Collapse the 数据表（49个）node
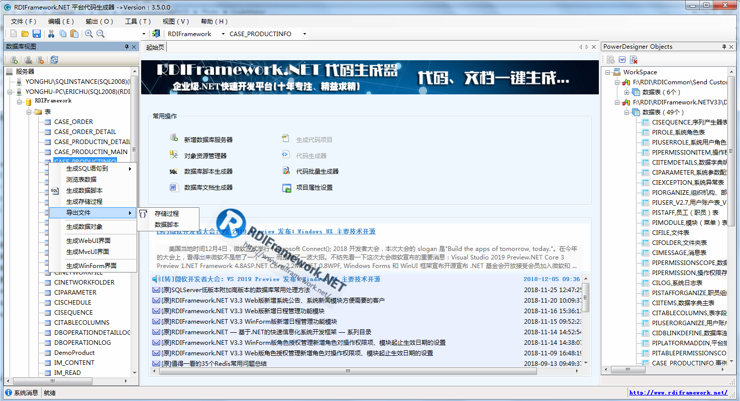Viewport: 740px width, 401px height. (x=626, y=112)
